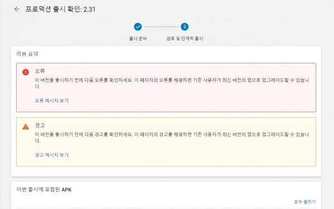Select the completed step checkmark circle
334x209 pixels.
138,27
